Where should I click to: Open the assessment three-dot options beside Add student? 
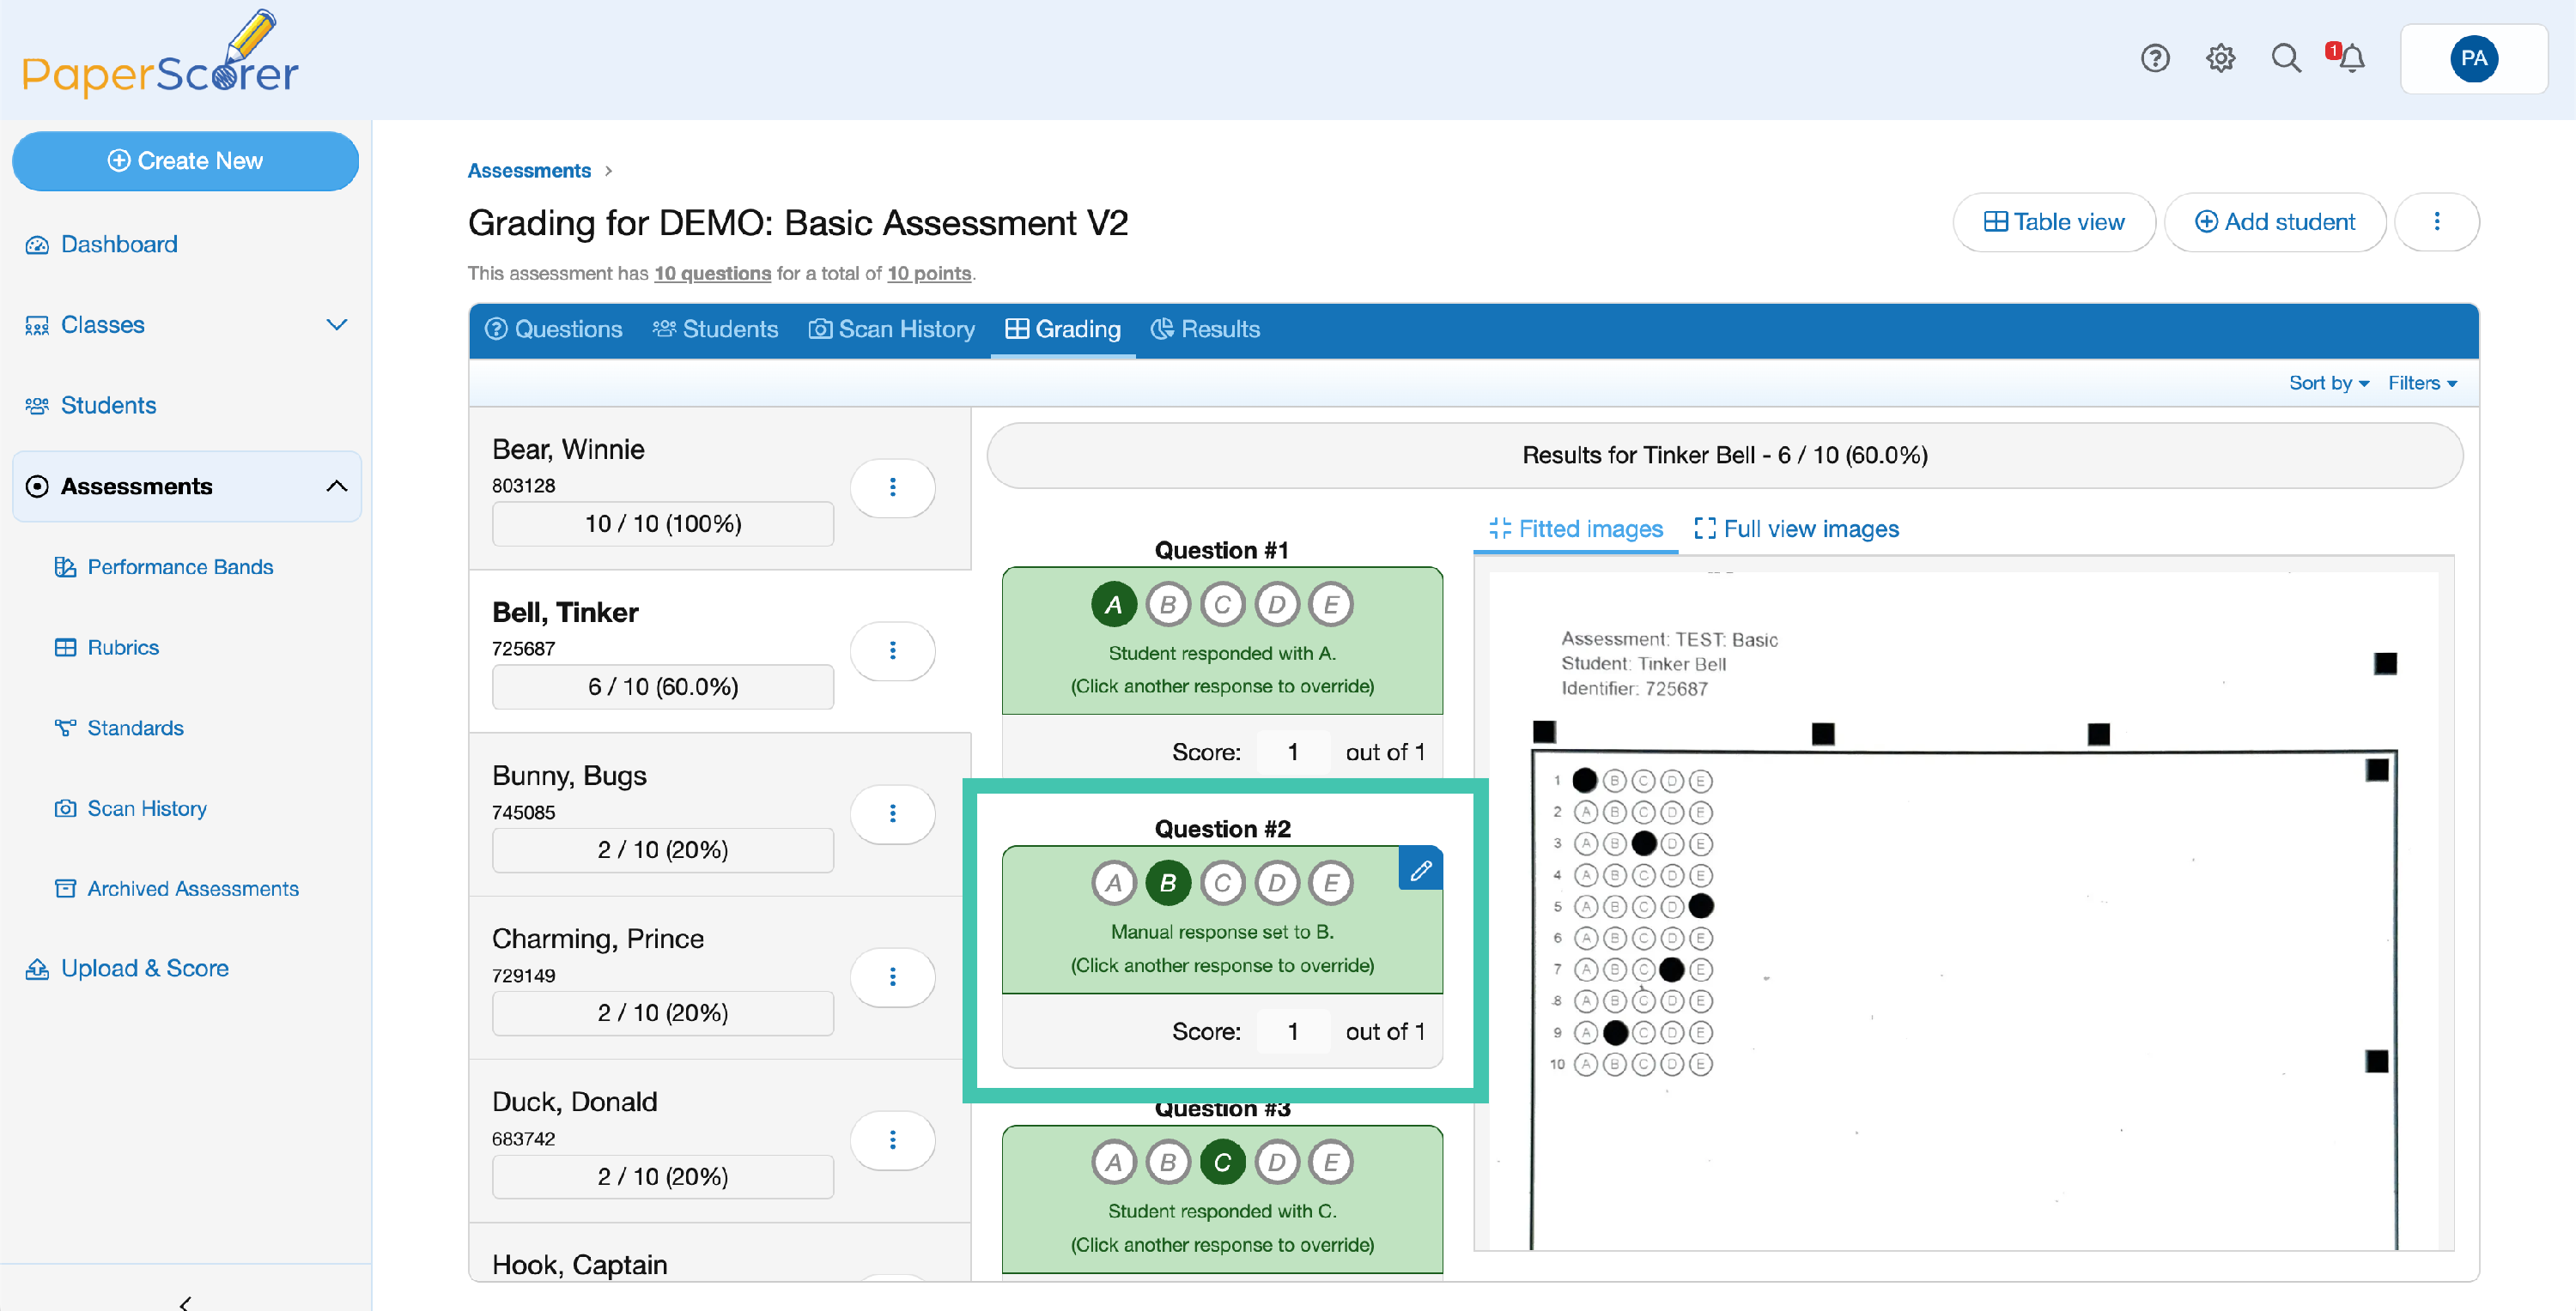[x=2436, y=222]
